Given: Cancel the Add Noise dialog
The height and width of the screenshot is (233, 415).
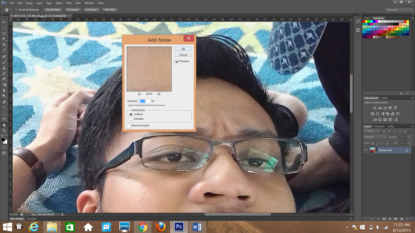Looking at the screenshot, I should (x=183, y=55).
